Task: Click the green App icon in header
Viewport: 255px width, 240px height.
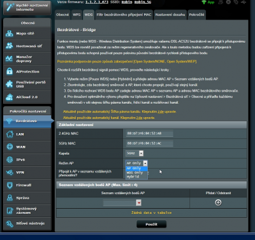Action: [208, 2]
